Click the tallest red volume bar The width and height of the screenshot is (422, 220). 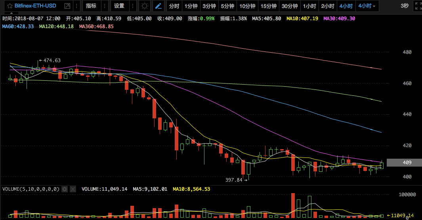(293, 205)
